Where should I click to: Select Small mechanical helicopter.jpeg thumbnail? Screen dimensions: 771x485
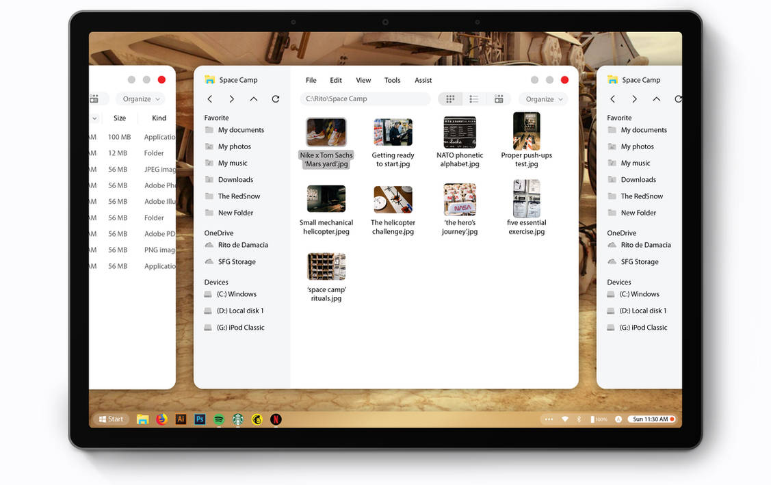click(326, 199)
